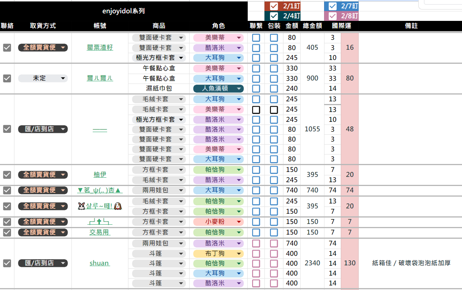The width and height of the screenshot is (462, 290).
Task: Tick 聯繫 checkbox in 布丁狗 row
Action: 256,253
